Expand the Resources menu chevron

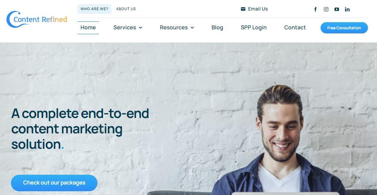point(192,28)
